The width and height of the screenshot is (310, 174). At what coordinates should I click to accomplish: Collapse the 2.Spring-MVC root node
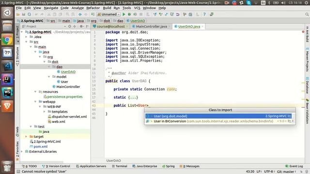22,32
